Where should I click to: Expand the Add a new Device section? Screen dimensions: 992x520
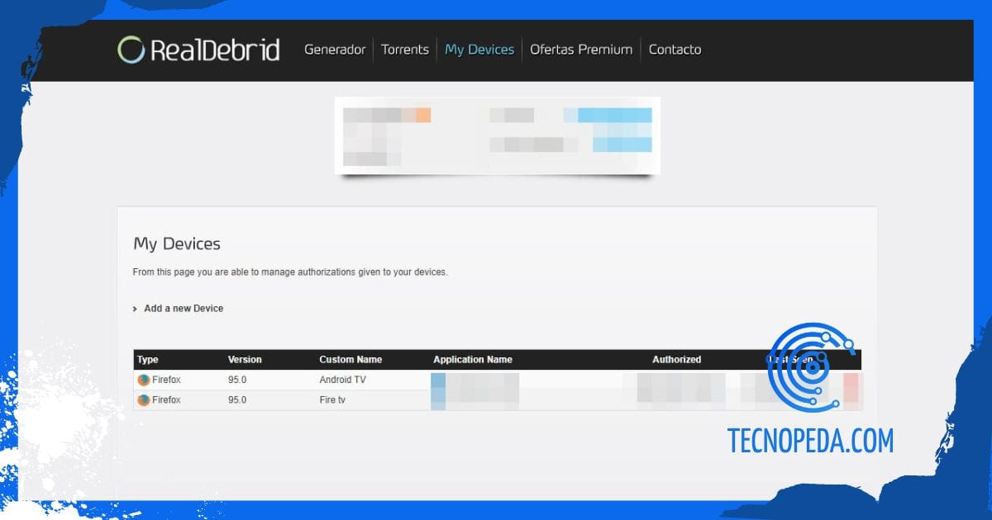point(179,309)
